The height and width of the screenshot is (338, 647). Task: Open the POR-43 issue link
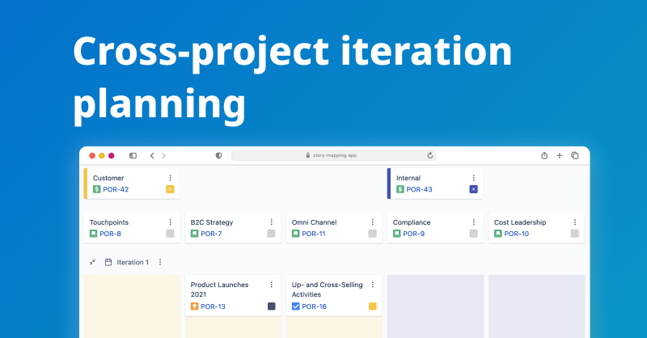tap(419, 189)
